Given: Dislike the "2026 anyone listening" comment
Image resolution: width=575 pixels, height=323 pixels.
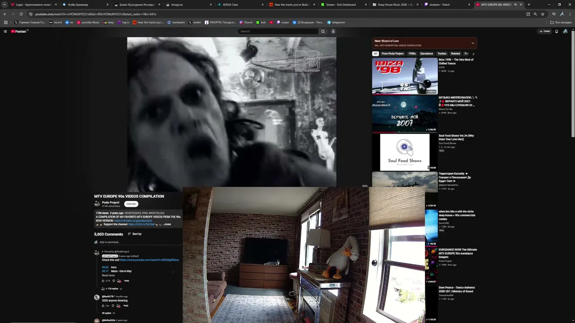Looking at the screenshot, I should click(x=113, y=306).
